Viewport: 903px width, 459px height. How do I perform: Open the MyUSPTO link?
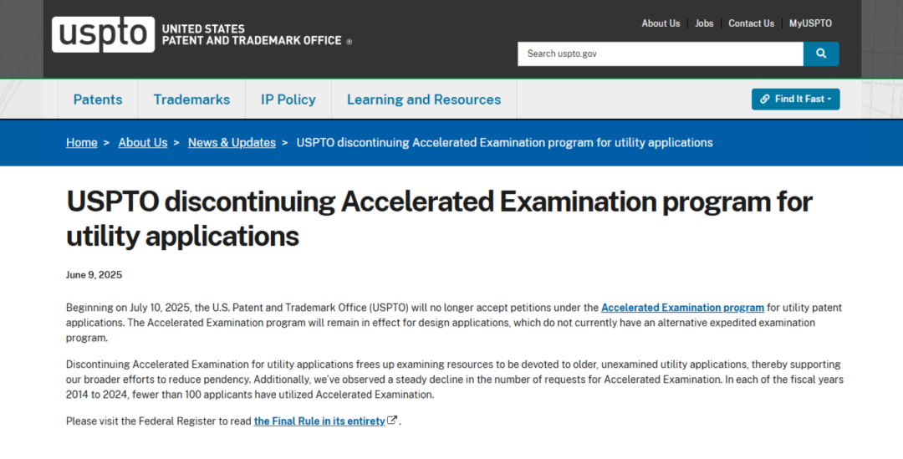[810, 23]
